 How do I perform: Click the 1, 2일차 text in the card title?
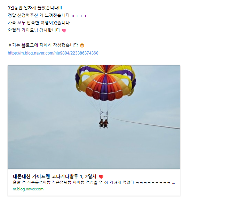click(88, 176)
